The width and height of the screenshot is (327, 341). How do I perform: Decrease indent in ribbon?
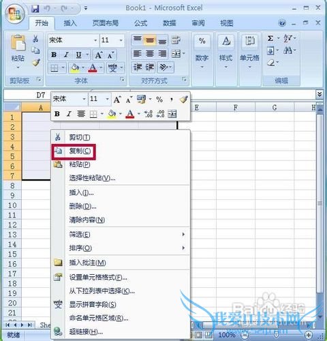138,68
